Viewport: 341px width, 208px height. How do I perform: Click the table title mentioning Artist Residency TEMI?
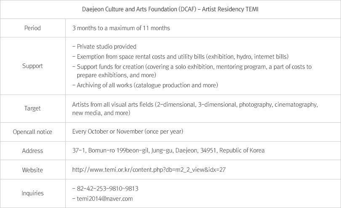coord(170,9)
